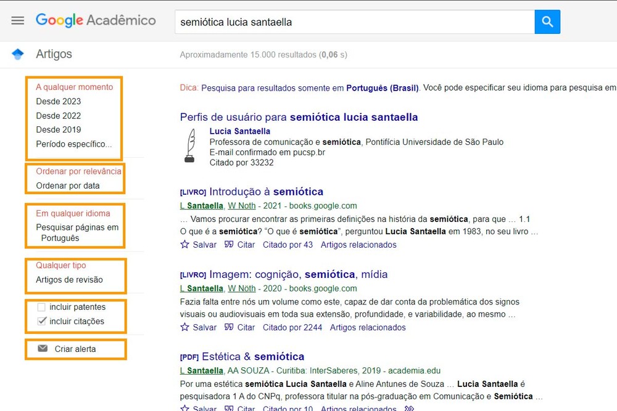Open the Português (Brasil) tip link
This screenshot has width=617, height=411.
point(310,88)
